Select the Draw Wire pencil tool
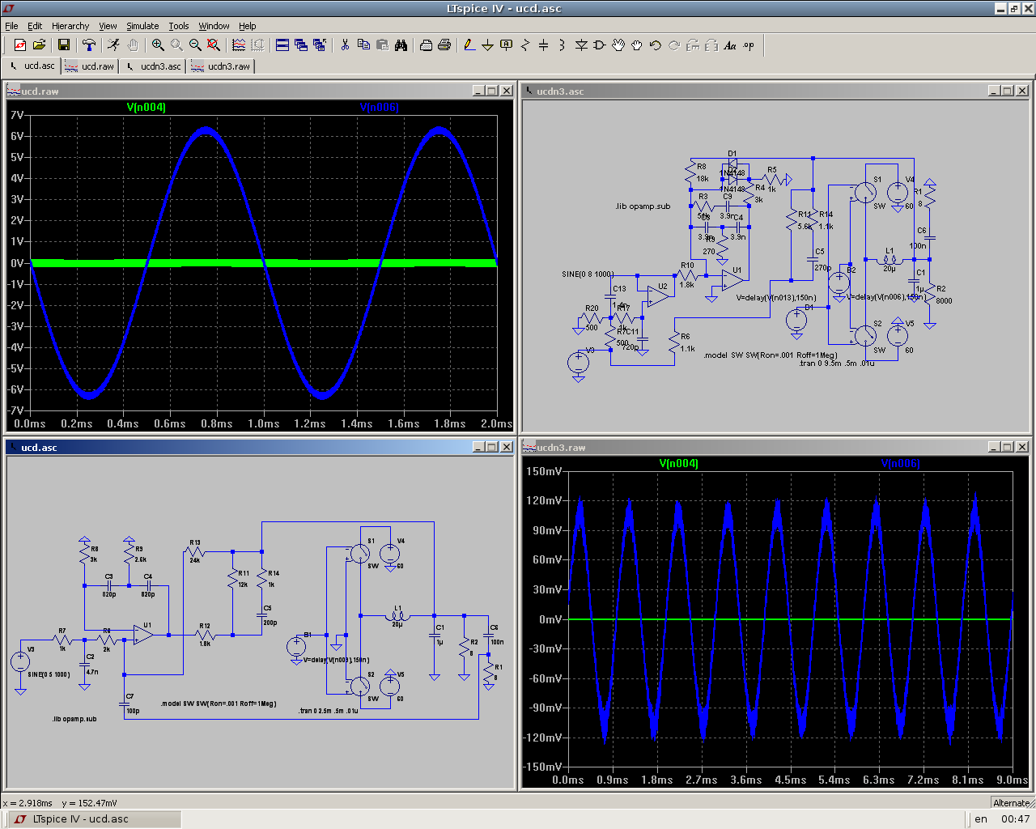 coord(469,45)
